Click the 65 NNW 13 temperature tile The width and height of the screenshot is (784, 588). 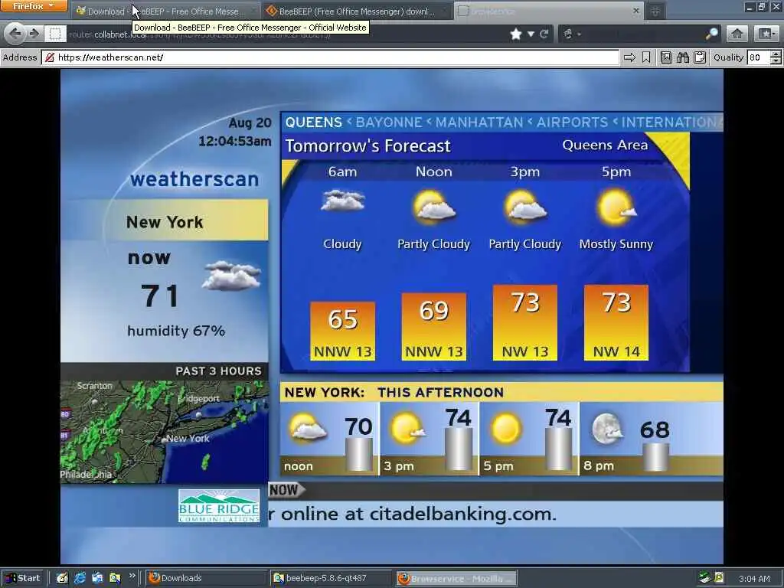point(342,331)
